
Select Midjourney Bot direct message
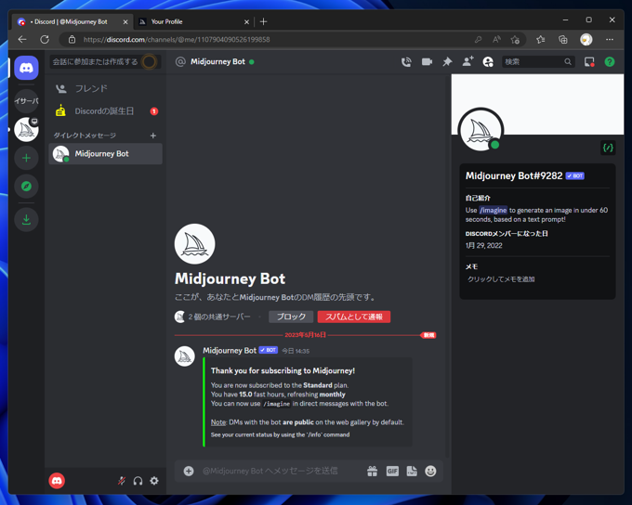[106, 154]
